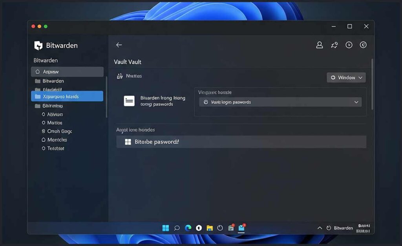Expand the Vault login passwords dropdown
Screen dimensions: 402x246
pos(356,102)
